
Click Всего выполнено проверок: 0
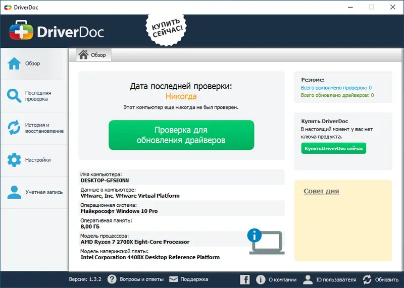(x=336, y=88)
